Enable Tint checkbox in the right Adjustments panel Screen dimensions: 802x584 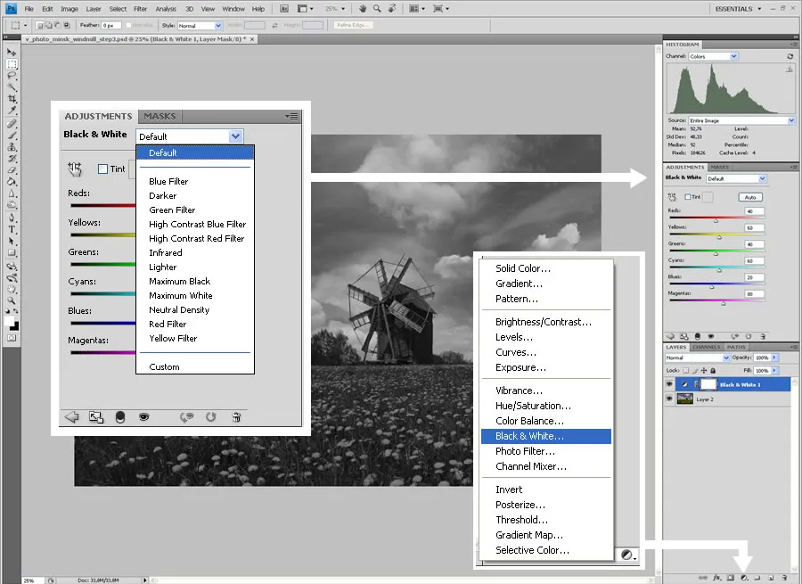coord(688,197)
